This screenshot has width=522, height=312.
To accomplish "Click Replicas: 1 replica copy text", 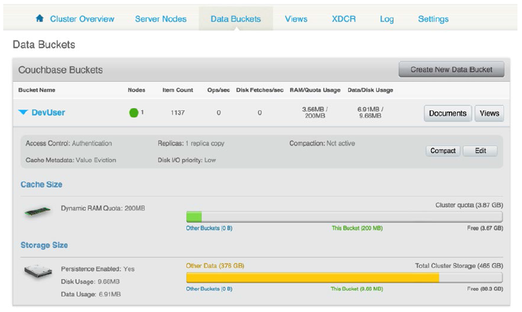I will [x=191, y=143].
